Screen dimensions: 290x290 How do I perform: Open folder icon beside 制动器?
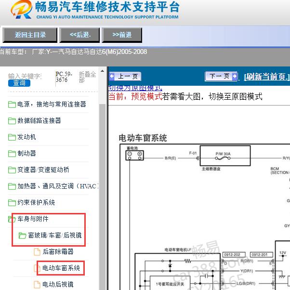pos(12,153)
